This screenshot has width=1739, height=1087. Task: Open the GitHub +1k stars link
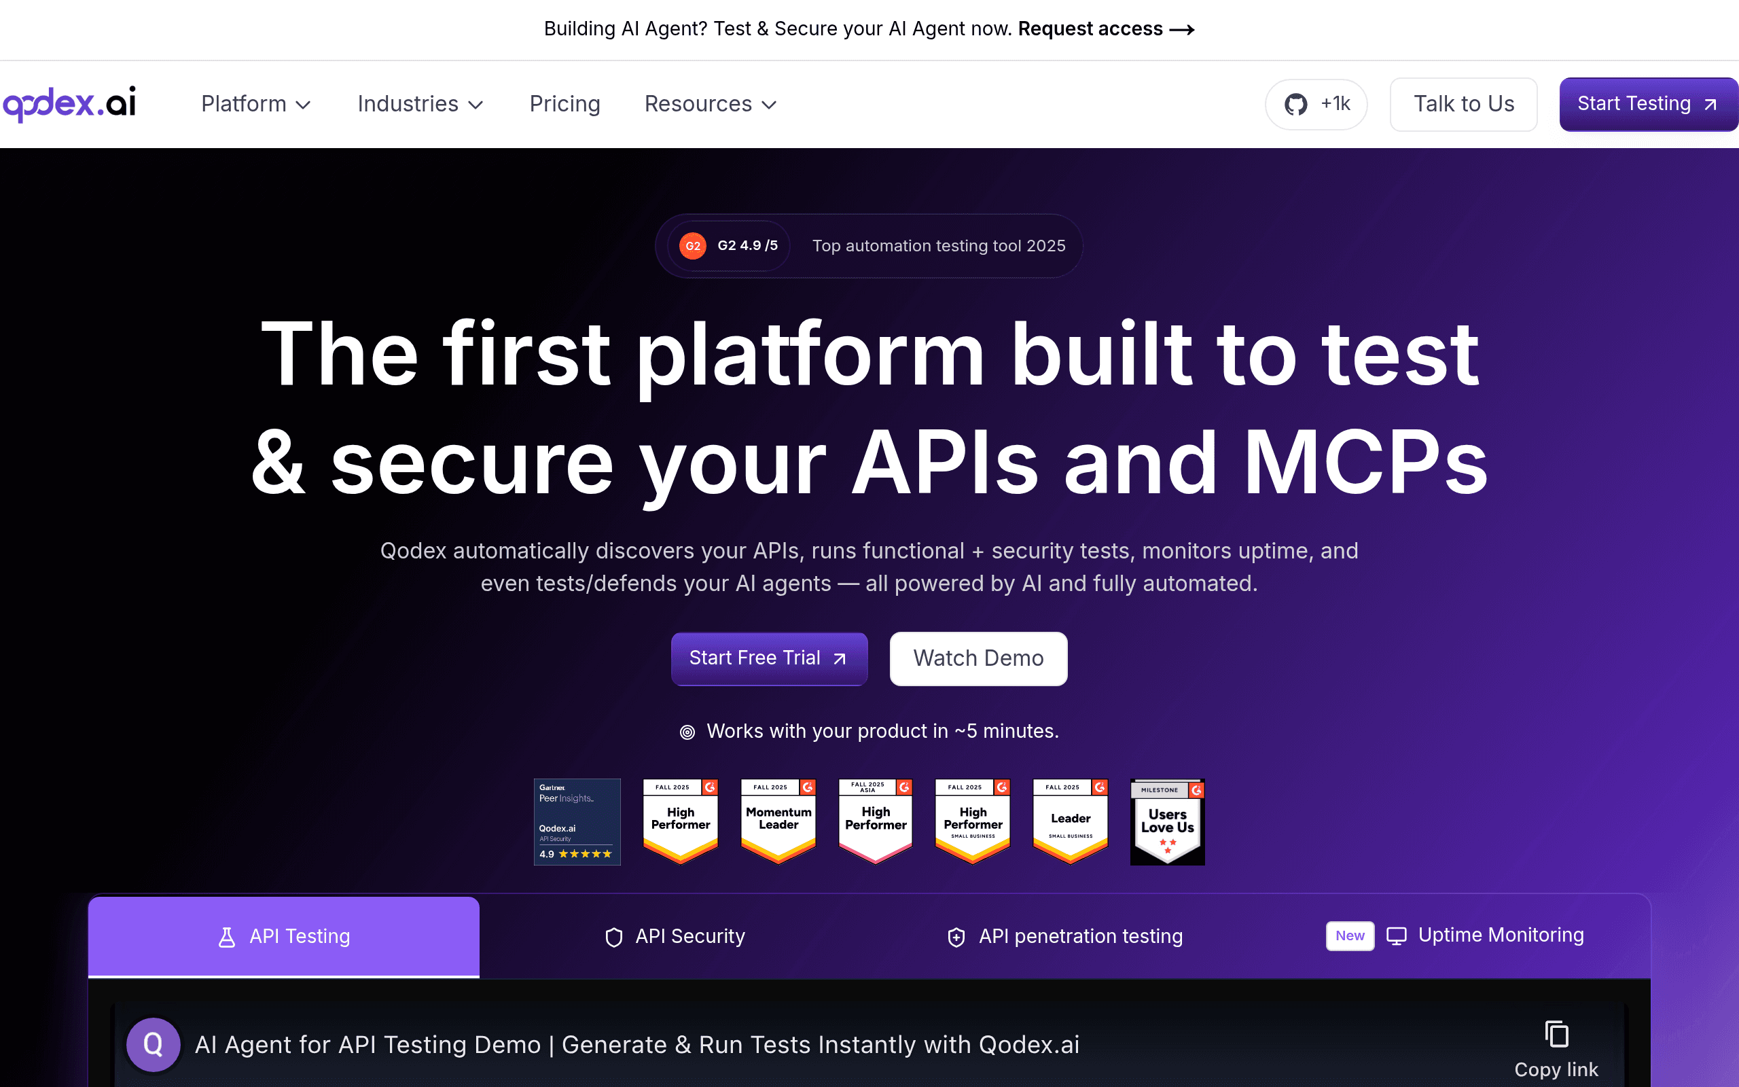1316,104
